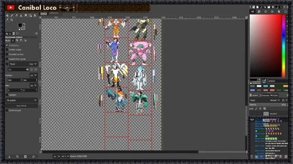Select the Text tool in toolbox
The image size is (293, 164).
point(35,15)
